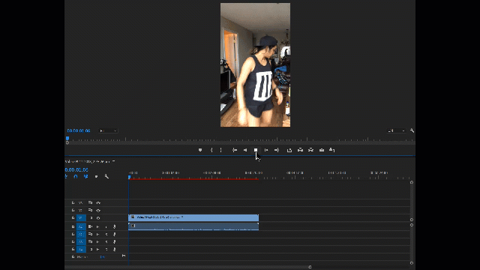Solo audio track A3

106,241
